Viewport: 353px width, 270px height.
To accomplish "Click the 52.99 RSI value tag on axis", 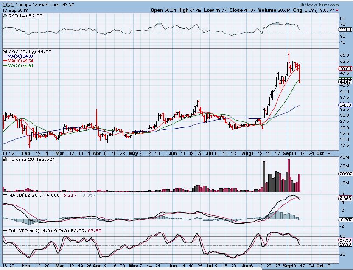I will click(x=345, y=29).
